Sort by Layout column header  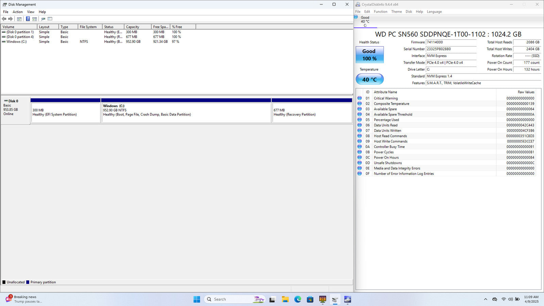[48, 27]
